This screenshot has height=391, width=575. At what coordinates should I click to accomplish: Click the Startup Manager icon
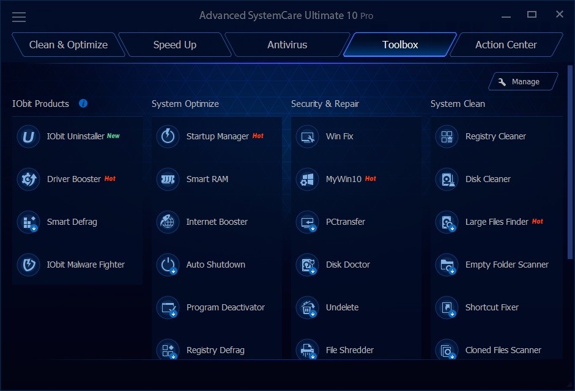[168, 137]
